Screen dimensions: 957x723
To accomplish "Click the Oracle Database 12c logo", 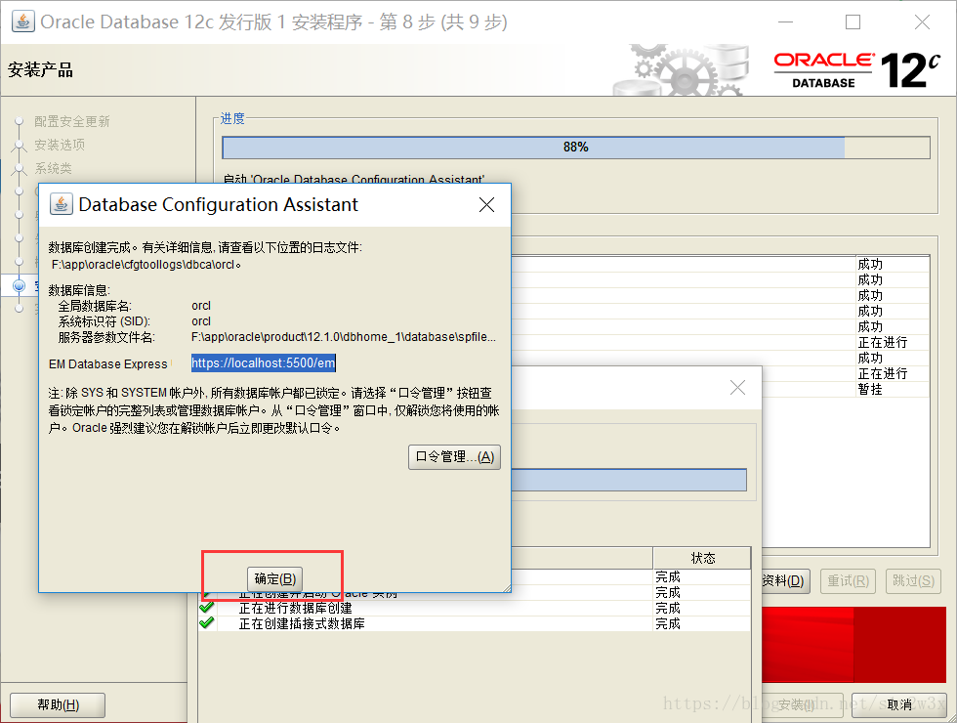I will (856, 69).
